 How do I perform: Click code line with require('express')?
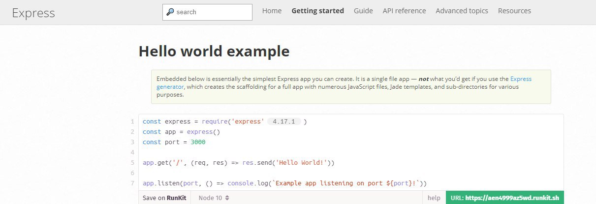225,122
